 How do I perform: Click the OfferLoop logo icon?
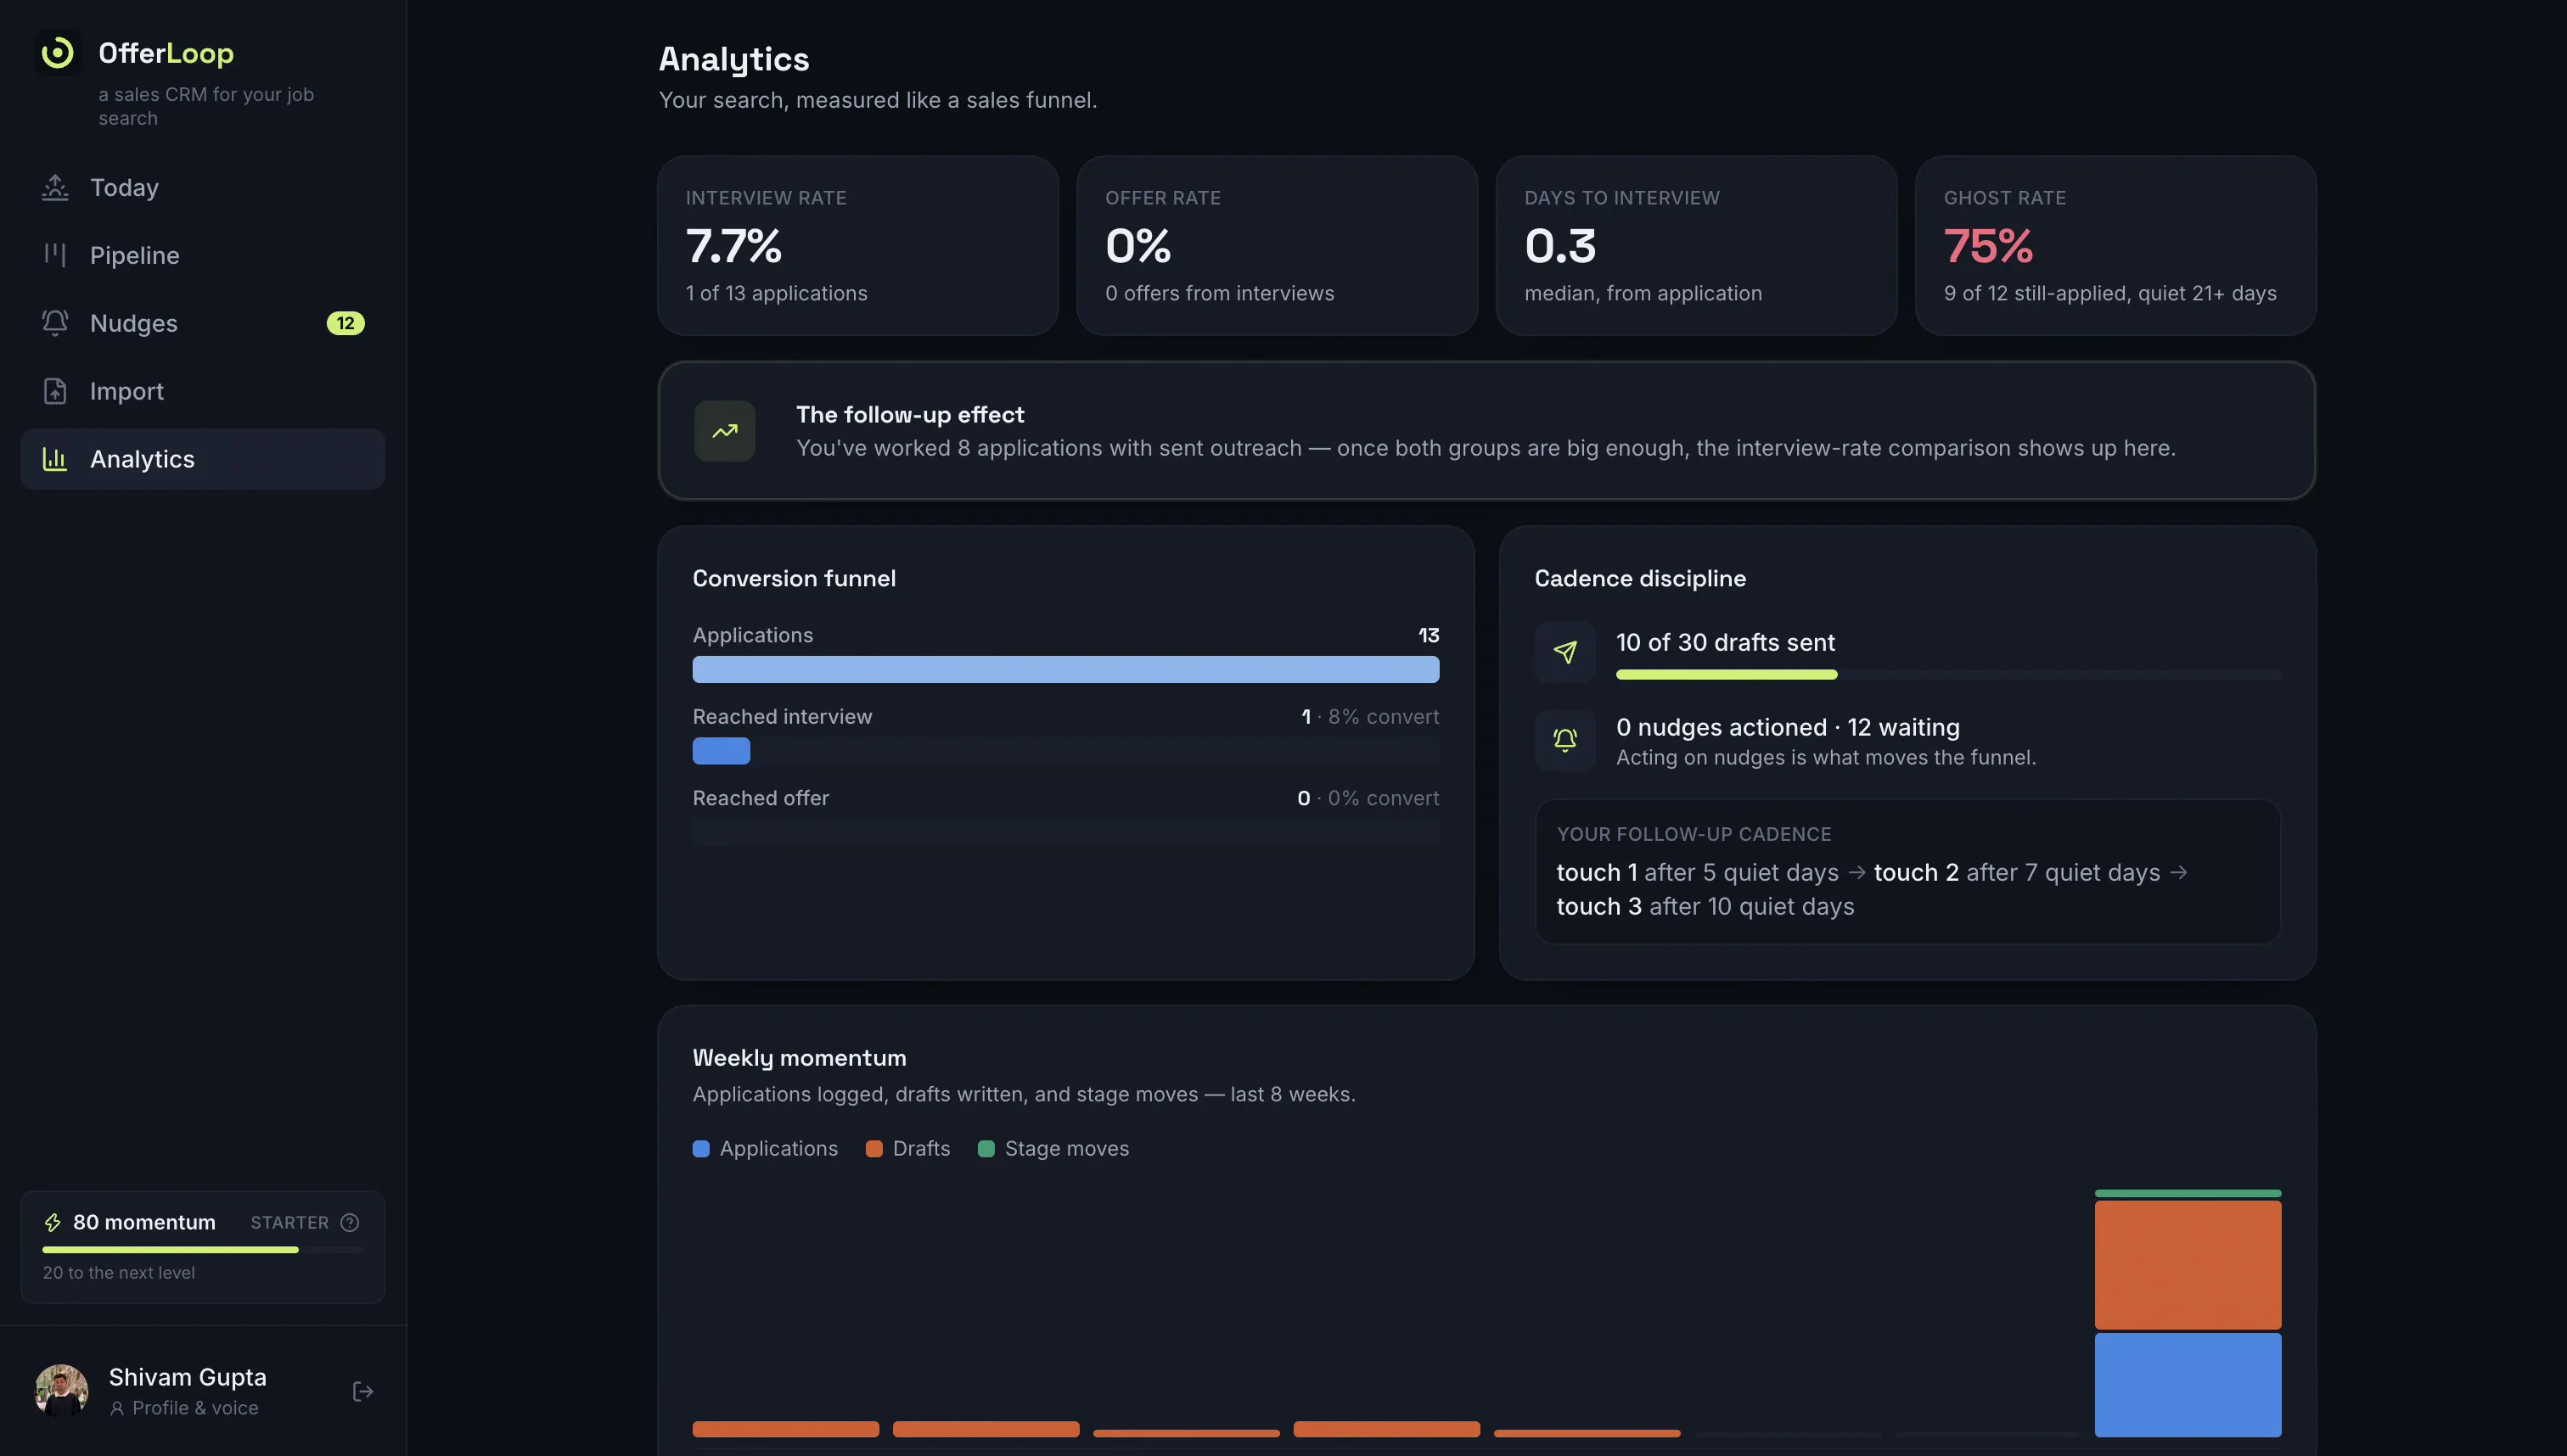(58, 52)
